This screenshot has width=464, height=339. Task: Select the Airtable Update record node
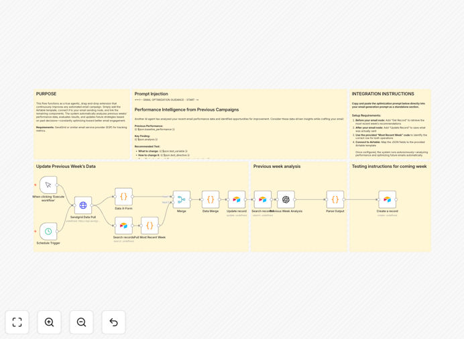tap(237, 199)
